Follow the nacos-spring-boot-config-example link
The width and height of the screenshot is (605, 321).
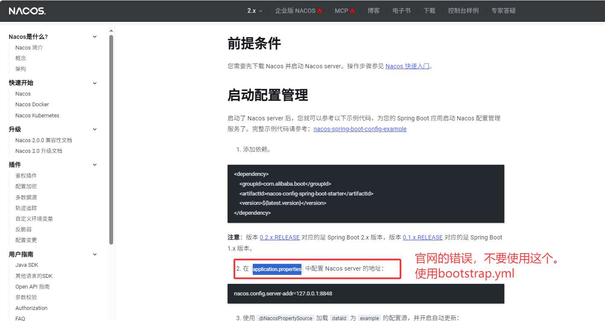pyautogui.click(x=360, y=129)
